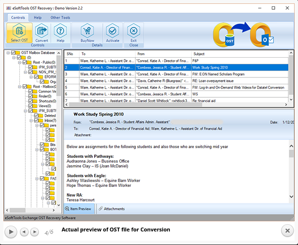
Task: Click the OST Mailbox Database folder icon
Action: point(18,52)
